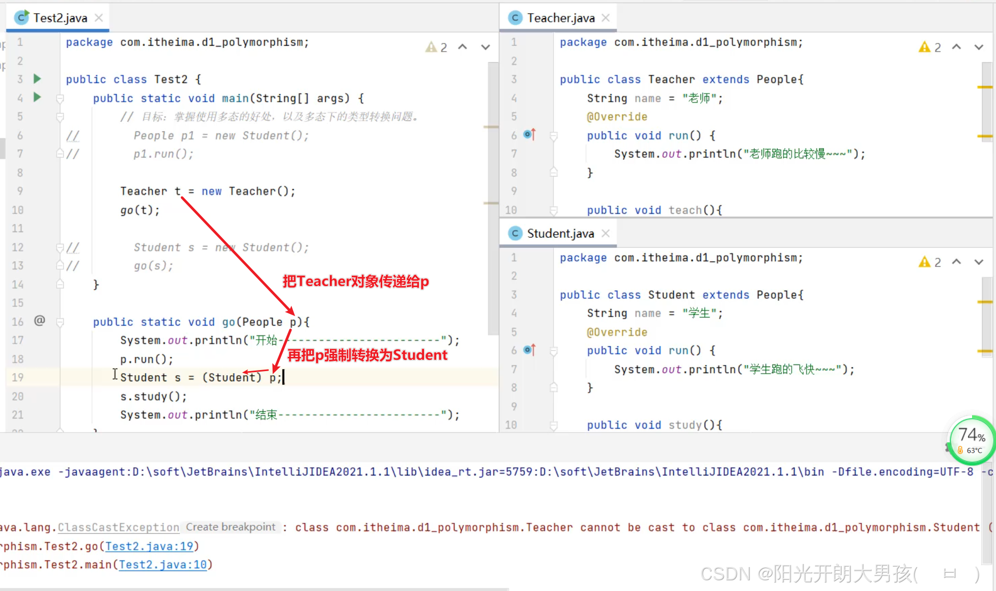Switch to the Test2.java tab
The width and height of the screenshot is (996, 591).
tap(60, 18)
